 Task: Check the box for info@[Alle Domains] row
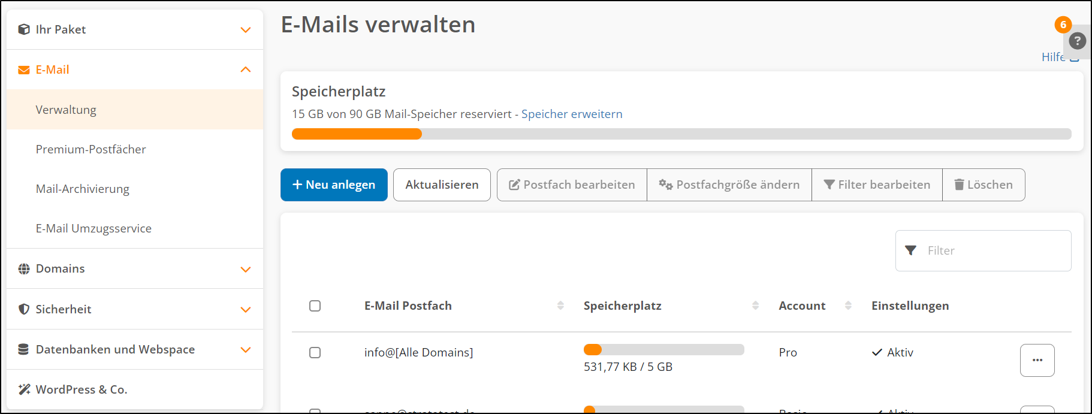(315, 352)
